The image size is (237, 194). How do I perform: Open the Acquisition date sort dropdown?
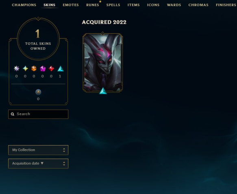point(38,163)
